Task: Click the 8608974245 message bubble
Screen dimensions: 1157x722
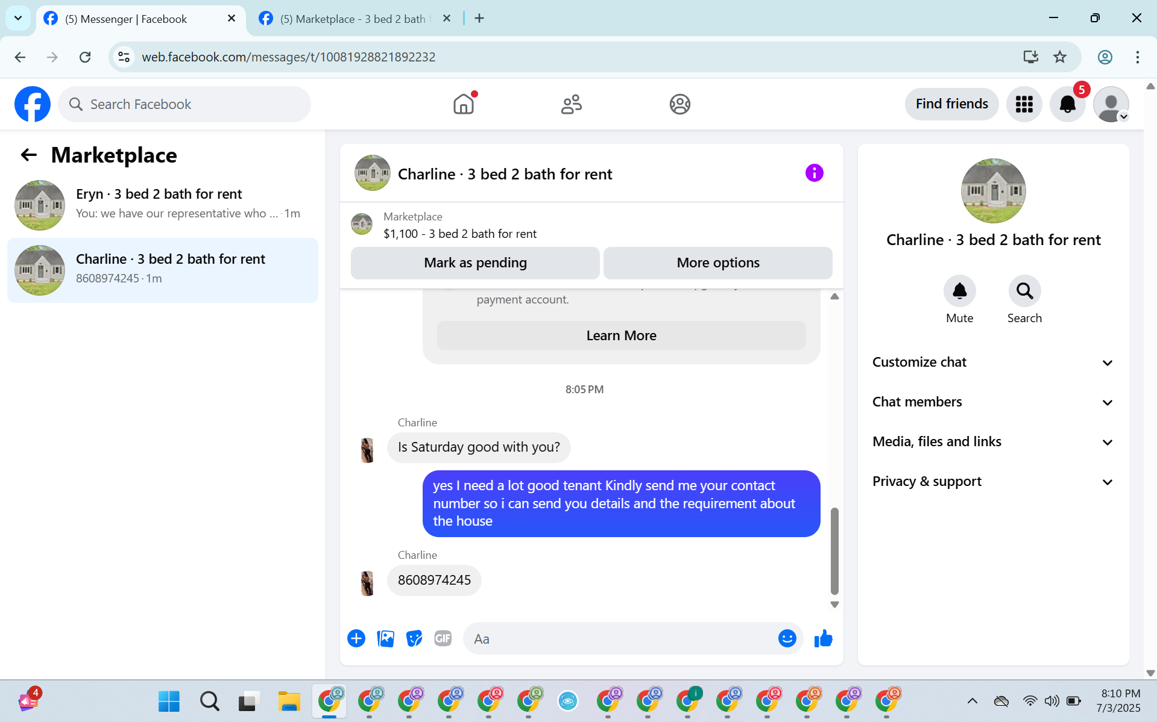Action: [434, 580]
